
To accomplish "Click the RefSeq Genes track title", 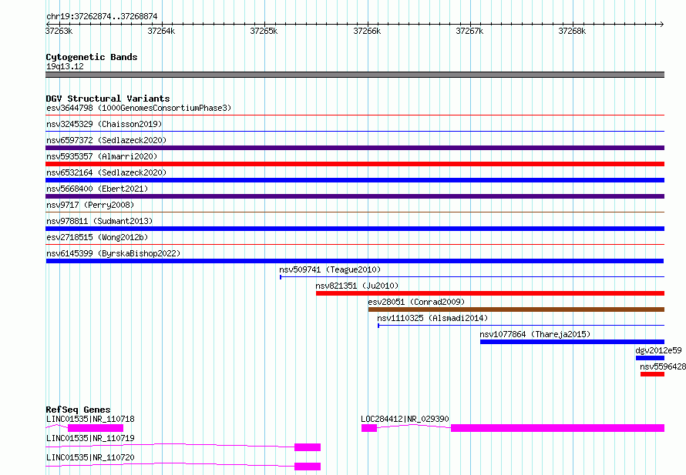I will pos(78,410).
